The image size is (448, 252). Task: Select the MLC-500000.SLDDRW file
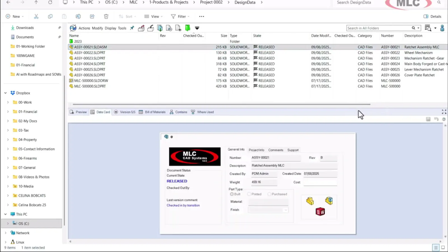tap(91, 81)
